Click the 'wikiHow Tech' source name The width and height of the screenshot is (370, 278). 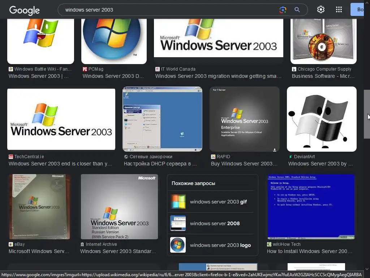(287, 244)
